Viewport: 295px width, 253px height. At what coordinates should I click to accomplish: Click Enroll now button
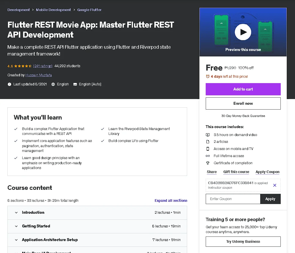point(243,103)
